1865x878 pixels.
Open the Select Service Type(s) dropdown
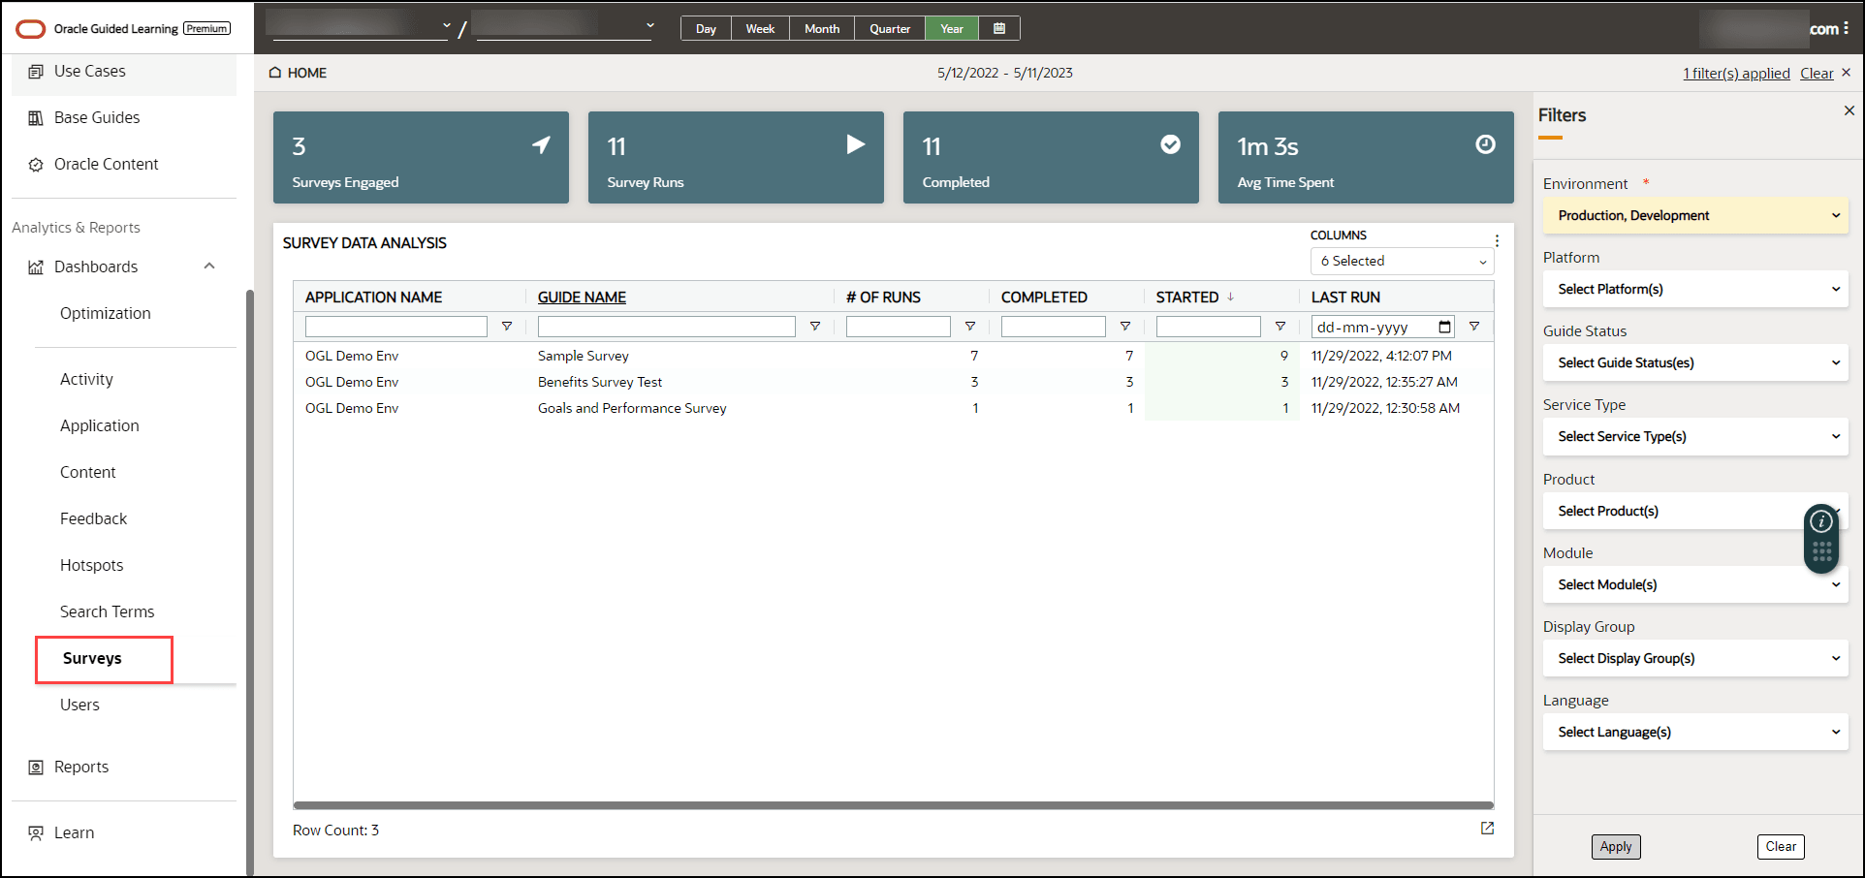click(1696, 437)
